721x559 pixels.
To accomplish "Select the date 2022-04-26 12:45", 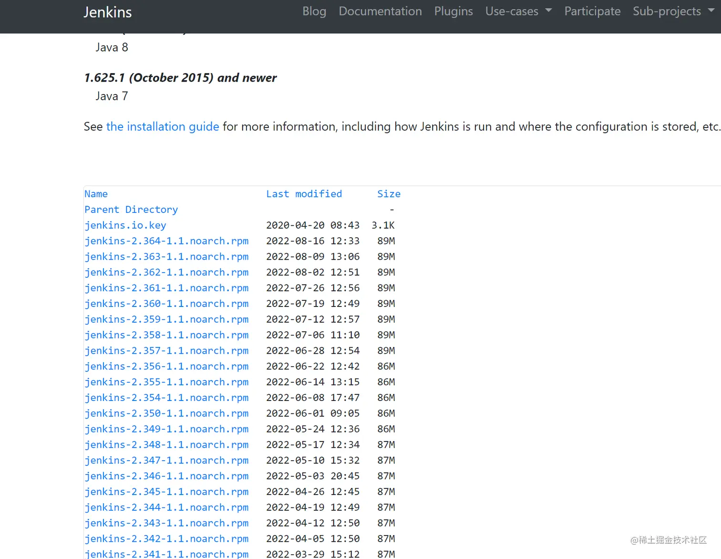I will (313, 492).
